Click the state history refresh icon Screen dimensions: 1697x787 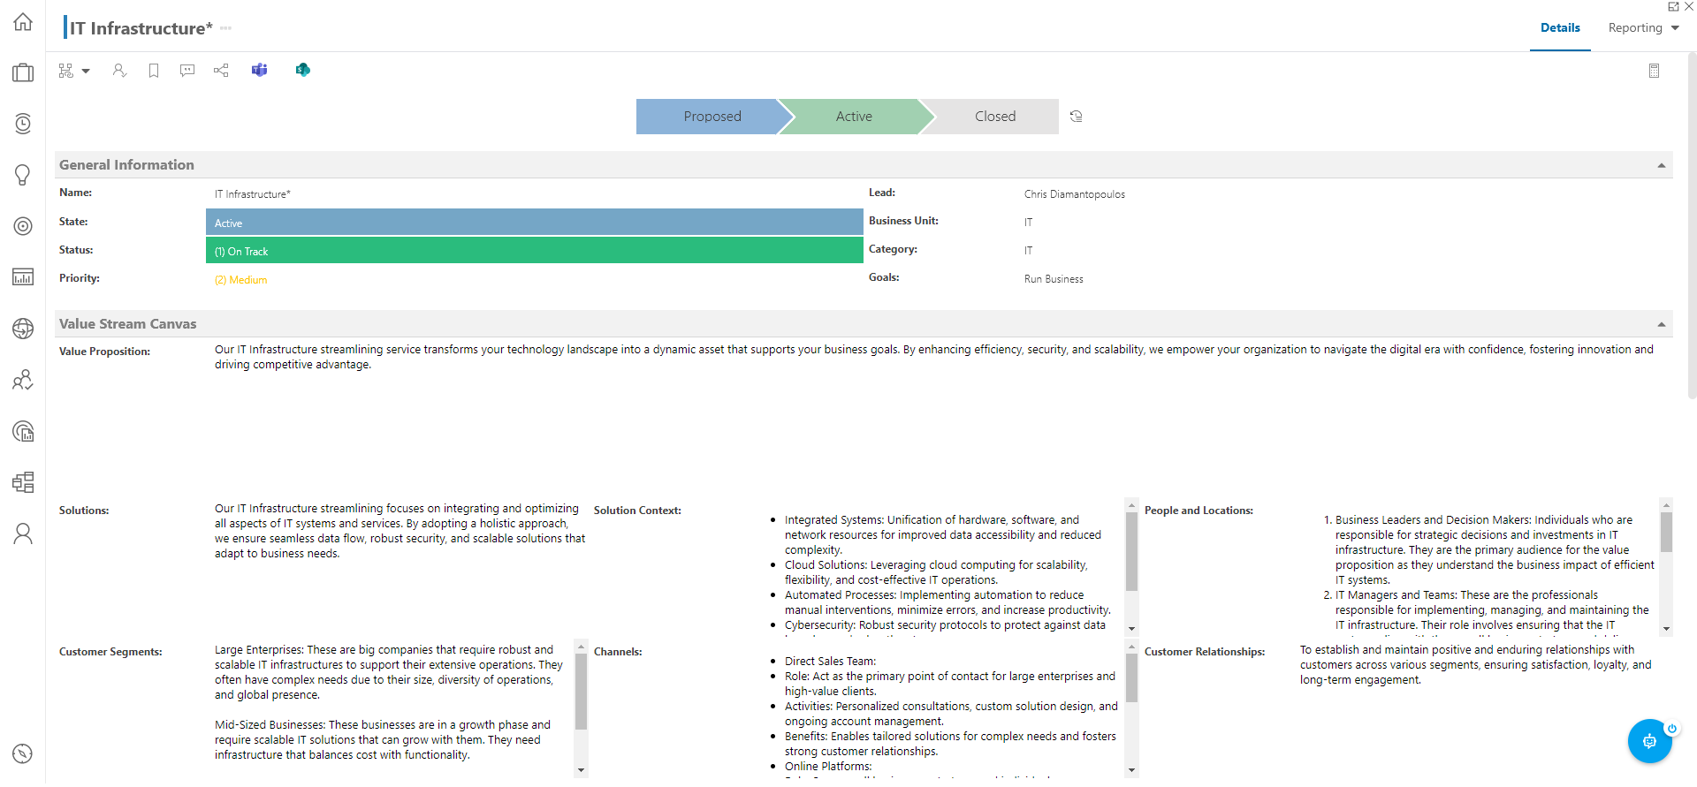tap(1077, 117)
